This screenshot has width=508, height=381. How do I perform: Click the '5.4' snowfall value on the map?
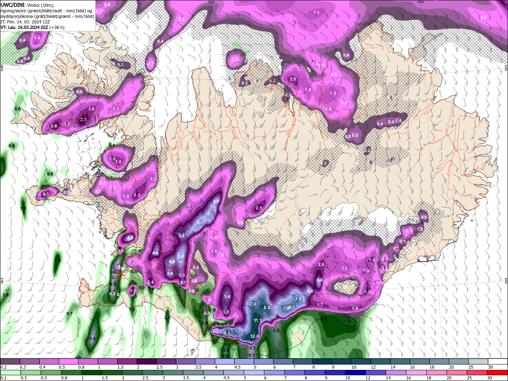pyautogui.click(x=200, y=223)
